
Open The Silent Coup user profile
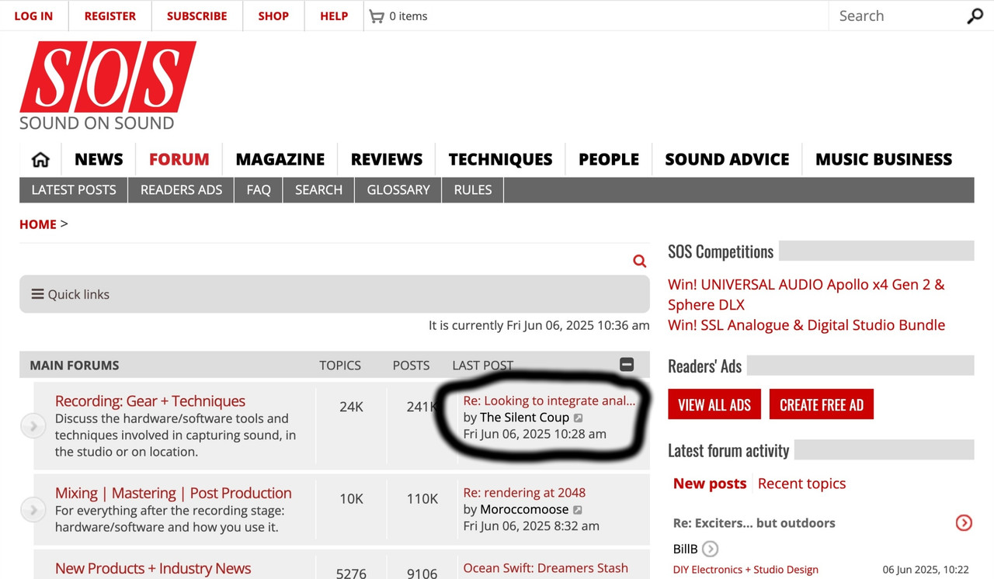coord(524,418)
